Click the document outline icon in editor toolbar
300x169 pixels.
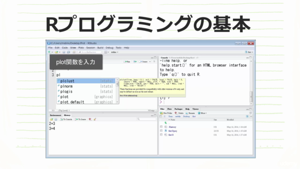coord(154,61)
